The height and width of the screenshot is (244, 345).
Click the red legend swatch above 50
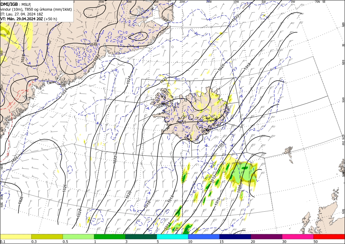pyautogui.click(x=329, y=236)
